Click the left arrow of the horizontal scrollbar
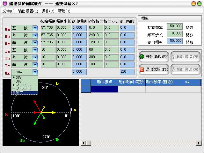204x153 pixels. 83,143
